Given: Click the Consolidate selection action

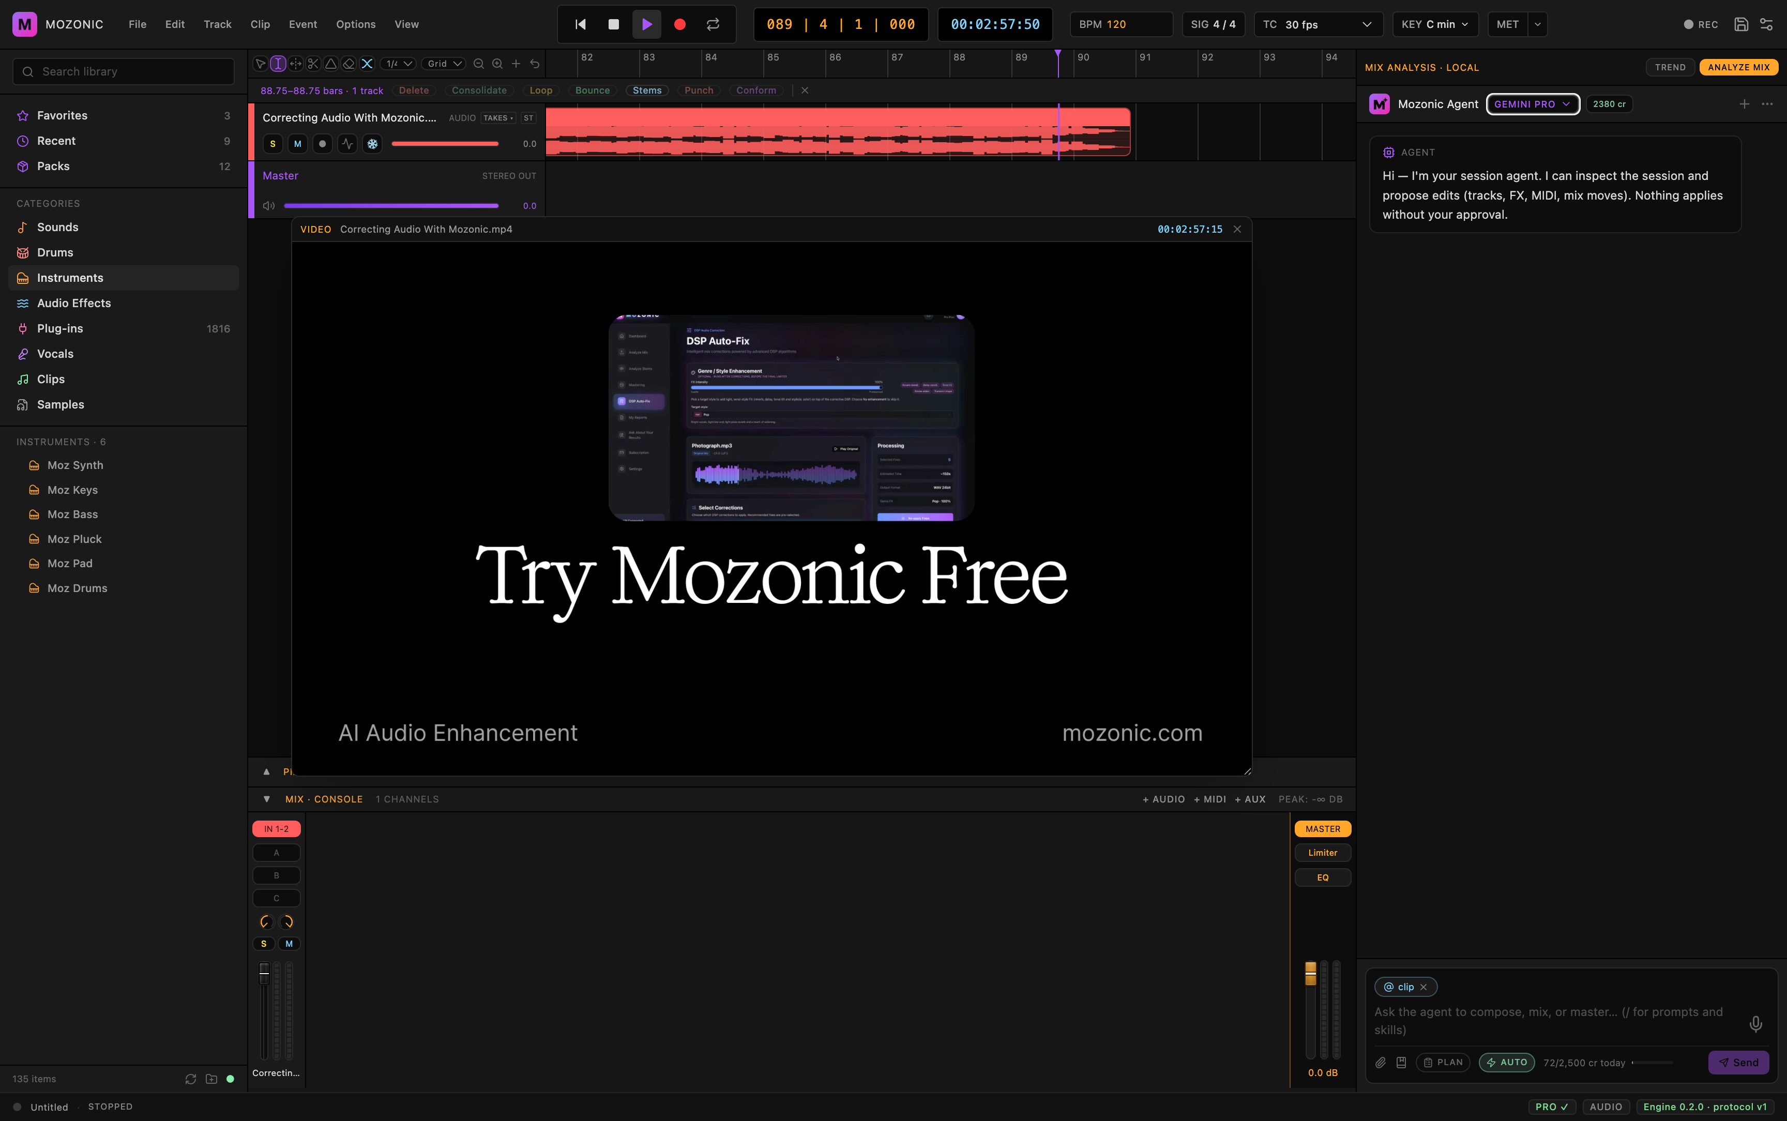Looking at the screenshot, I should (479, 90).
